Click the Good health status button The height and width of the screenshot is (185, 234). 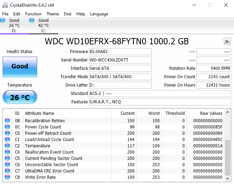[20, 67]
